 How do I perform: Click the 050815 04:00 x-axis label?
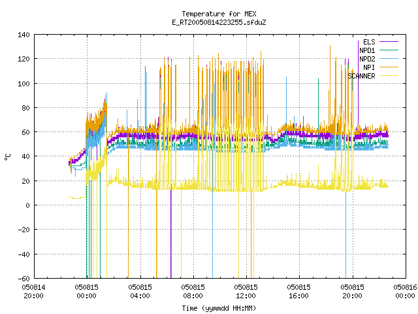(x=140, y=292)
